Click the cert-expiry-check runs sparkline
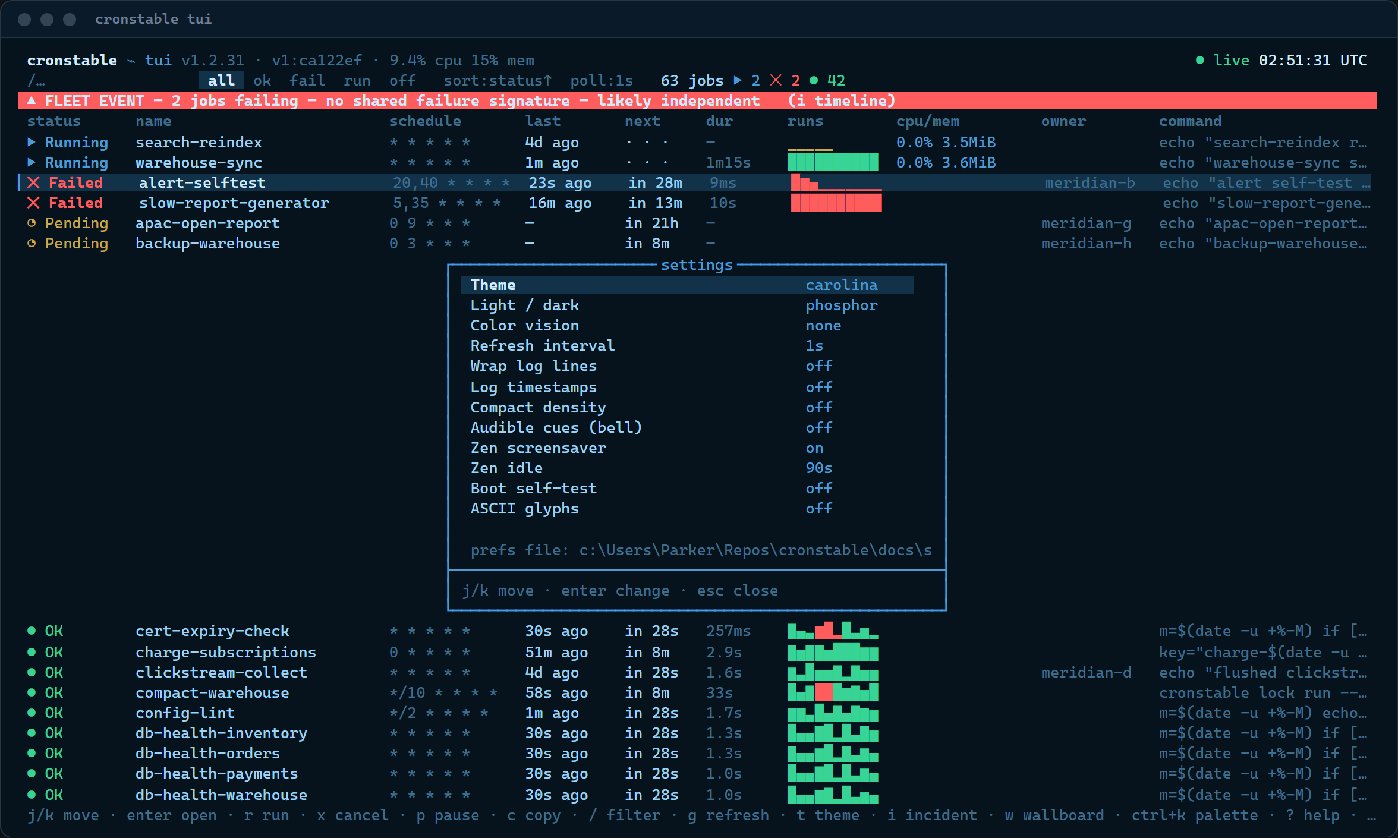The image size is (1398, 838). pyautogui.click(x=833, y=631)
